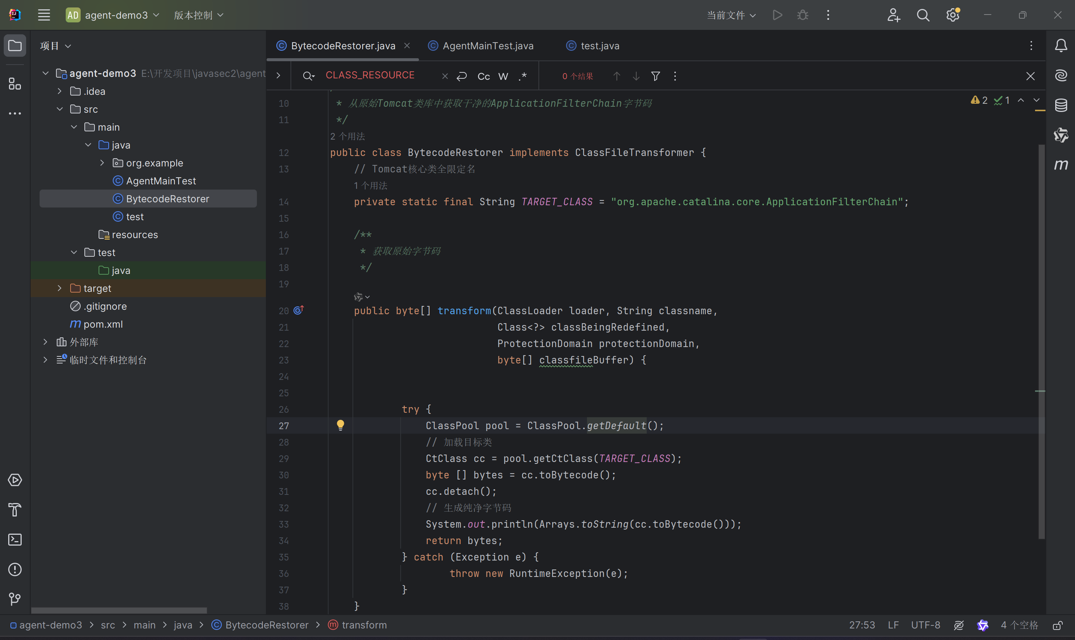Expand the target folder
This screenshot has height=640, width=1075.
point(59,288)
